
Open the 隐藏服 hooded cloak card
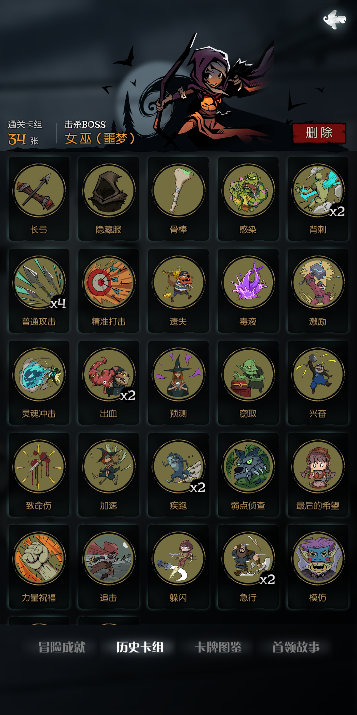(109, 199)
